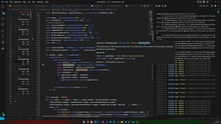Click the Run Code play icon

[141, 6]
